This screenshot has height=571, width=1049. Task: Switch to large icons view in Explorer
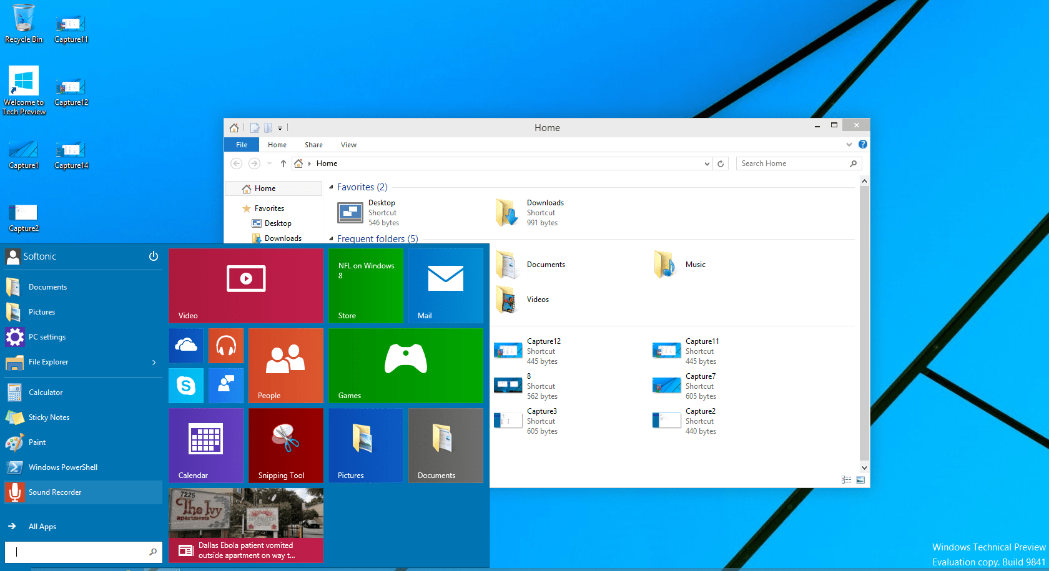point(860,480)
